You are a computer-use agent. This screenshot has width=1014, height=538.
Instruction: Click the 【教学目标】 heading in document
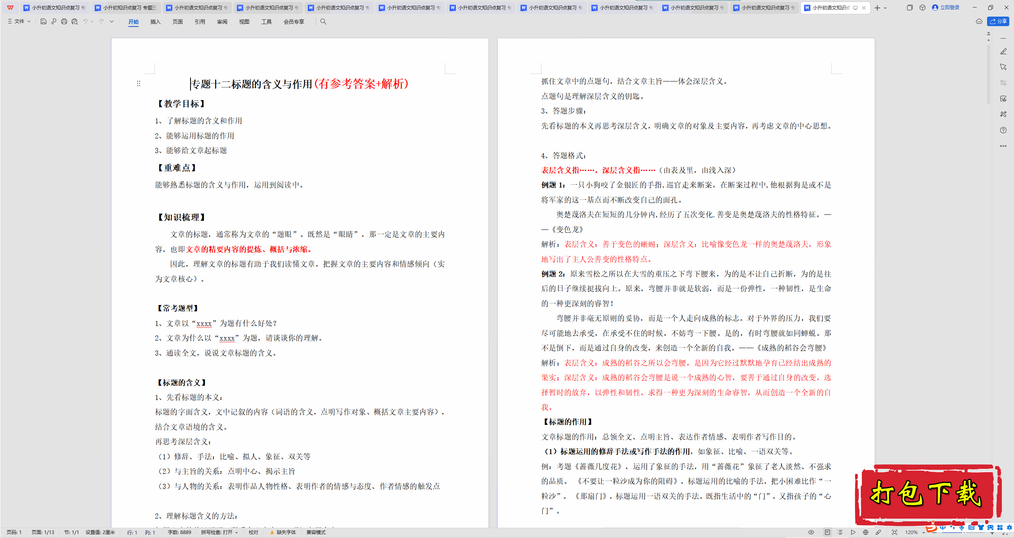pos(181,104)
